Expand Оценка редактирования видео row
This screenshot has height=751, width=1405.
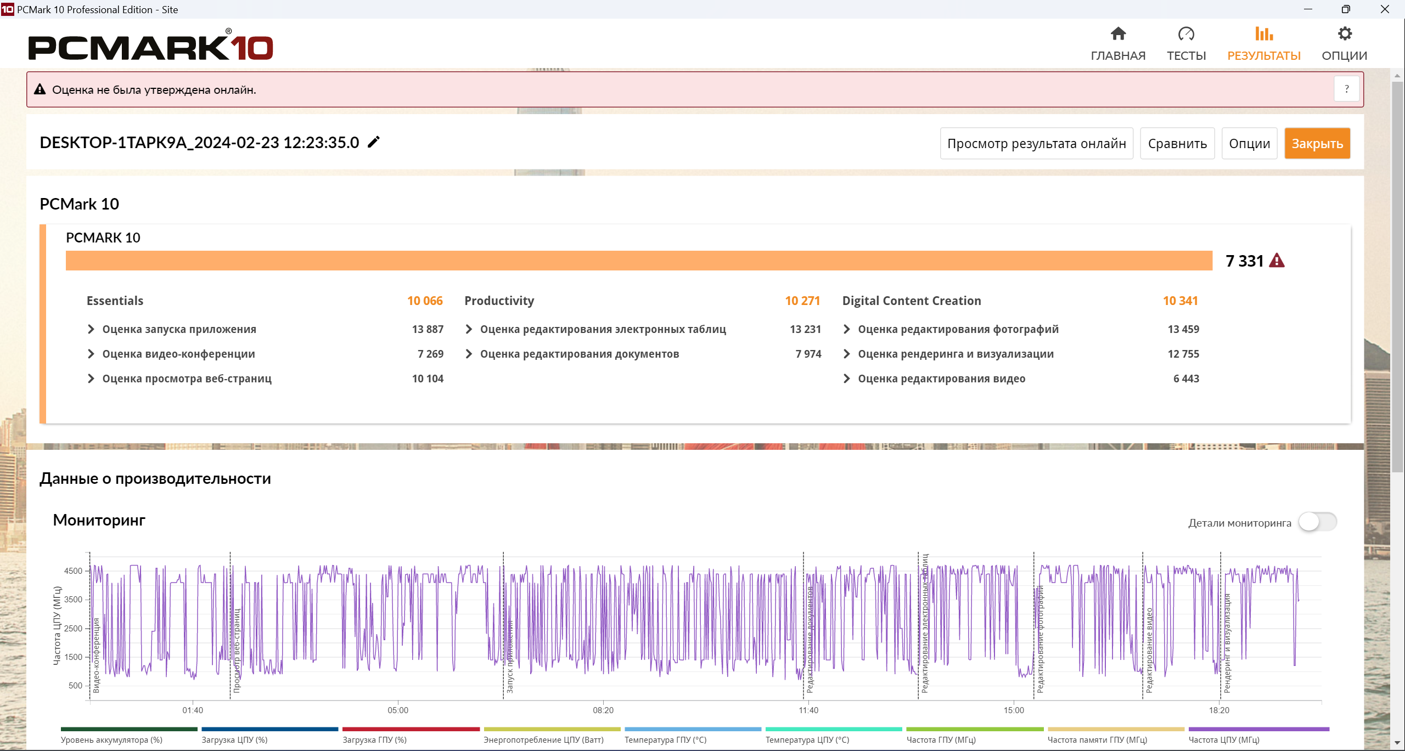click(x=847, y=379)
